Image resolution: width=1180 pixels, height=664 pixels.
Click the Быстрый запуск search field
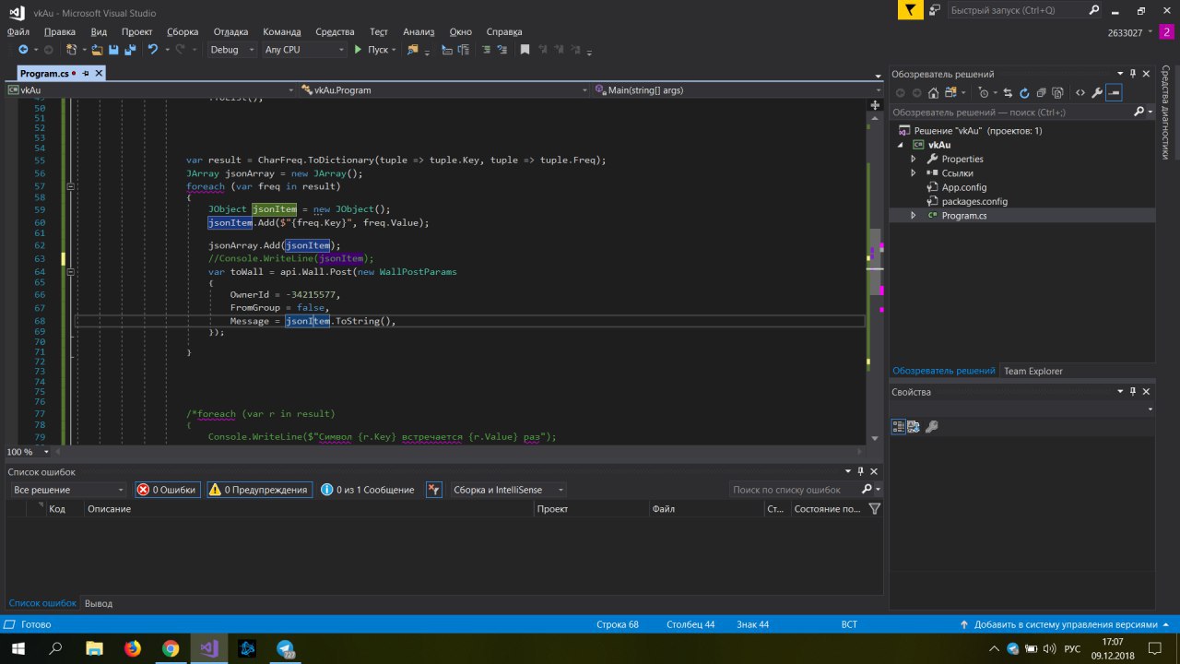coord(1025,10)
